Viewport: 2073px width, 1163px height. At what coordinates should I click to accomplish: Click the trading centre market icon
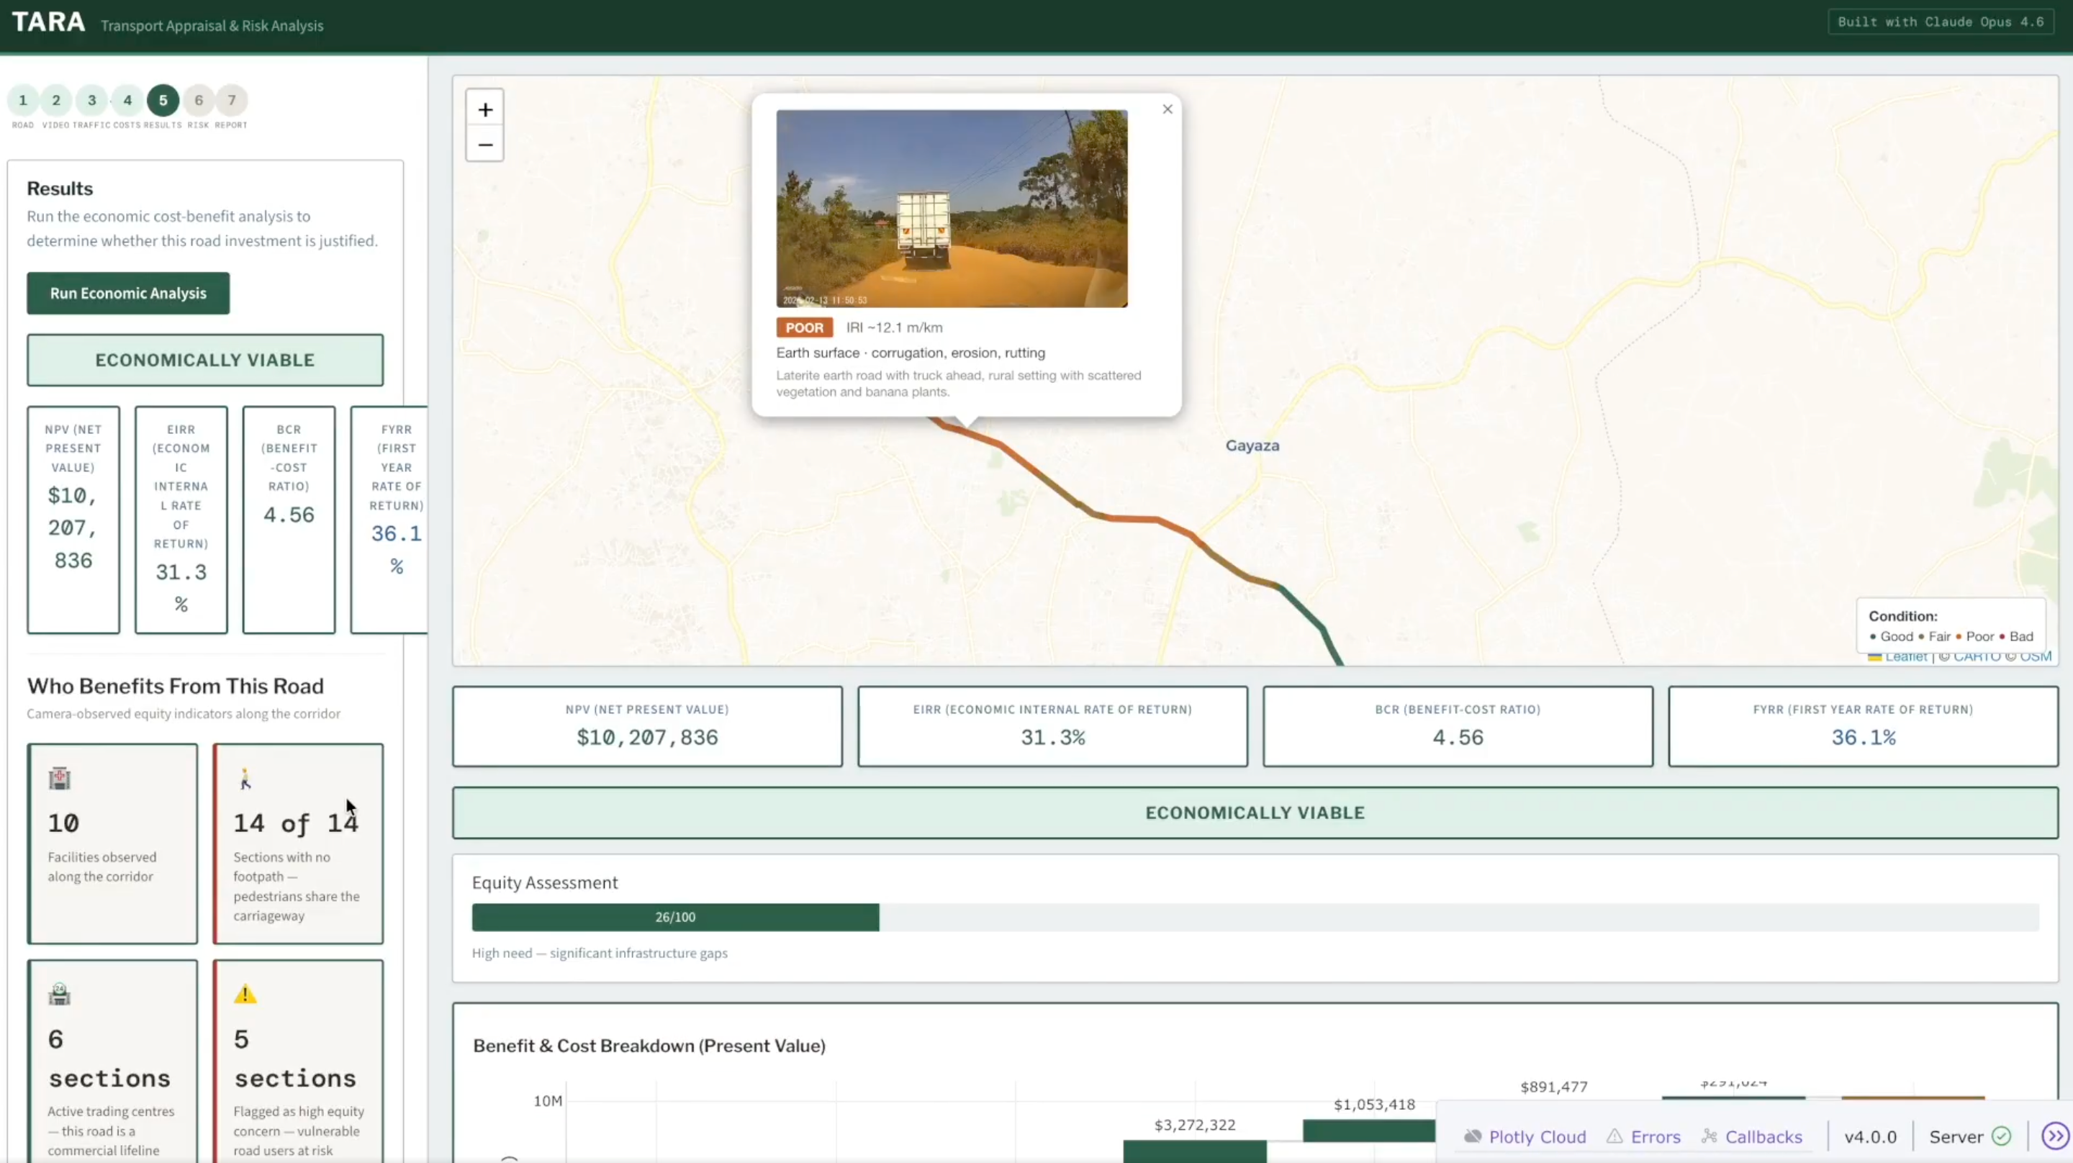tap(60, 994)
